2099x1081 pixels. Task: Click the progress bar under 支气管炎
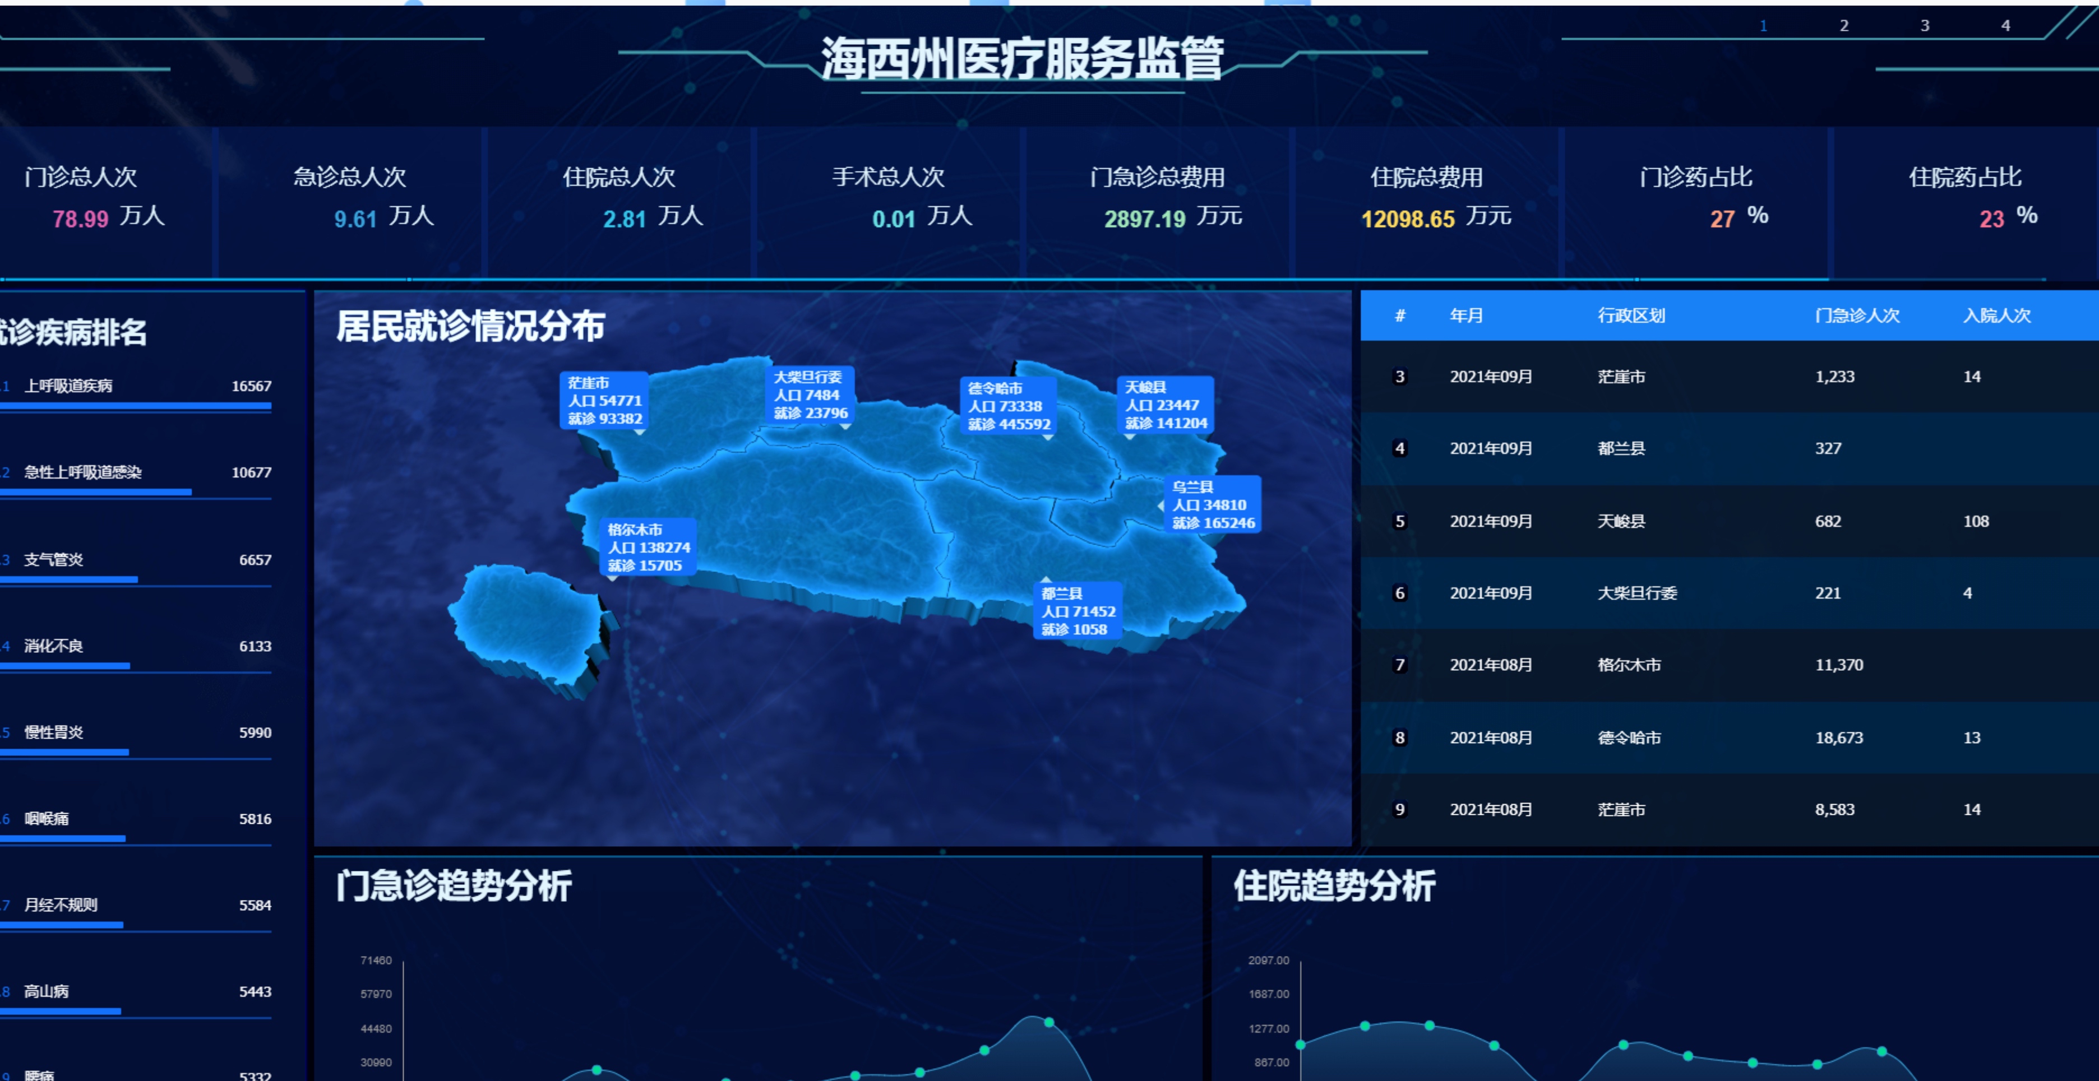[x=68, y=579]
